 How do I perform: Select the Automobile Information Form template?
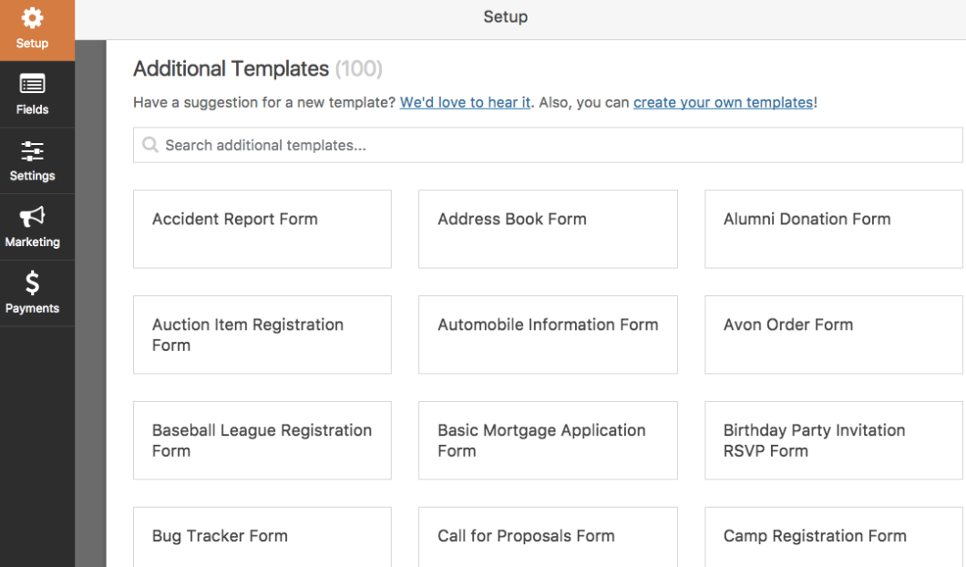(548, 335)
